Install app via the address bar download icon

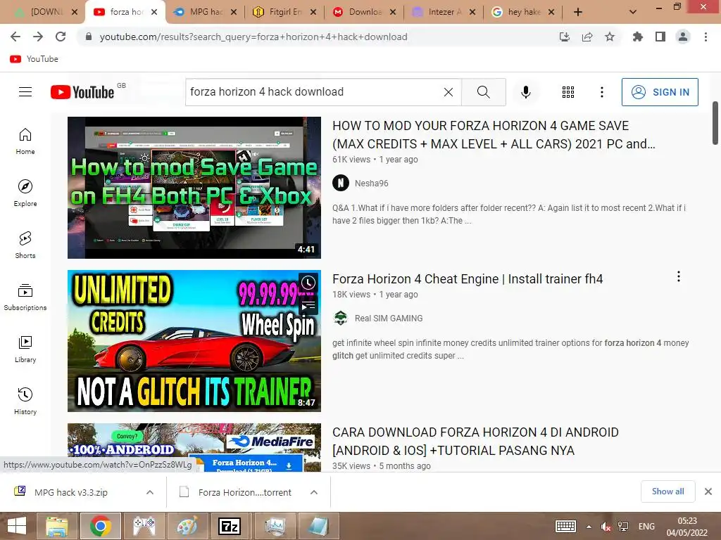pos(565,37)
